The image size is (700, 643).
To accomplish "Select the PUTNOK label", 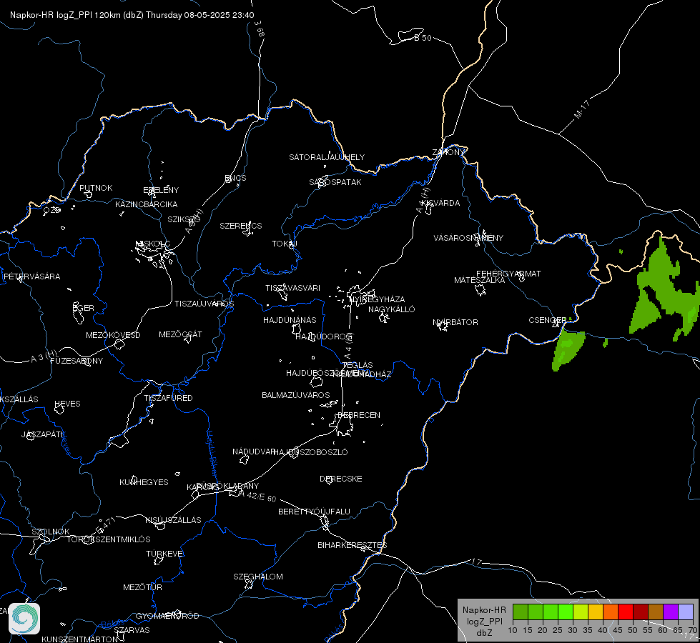I will coord(96,188).
